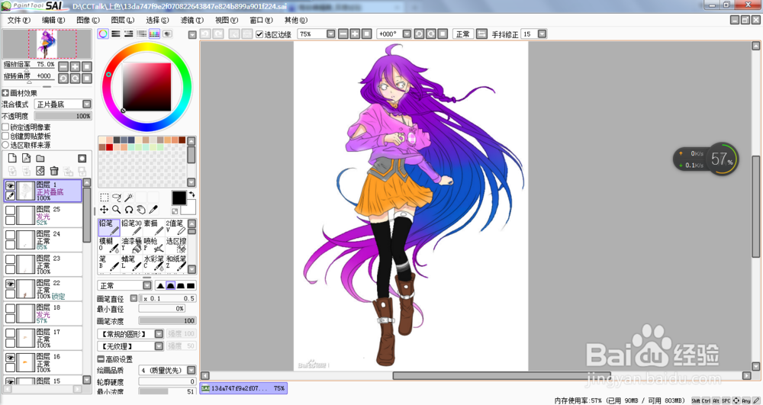
Task: Create a new linework layer
Action: click(26, 158)
